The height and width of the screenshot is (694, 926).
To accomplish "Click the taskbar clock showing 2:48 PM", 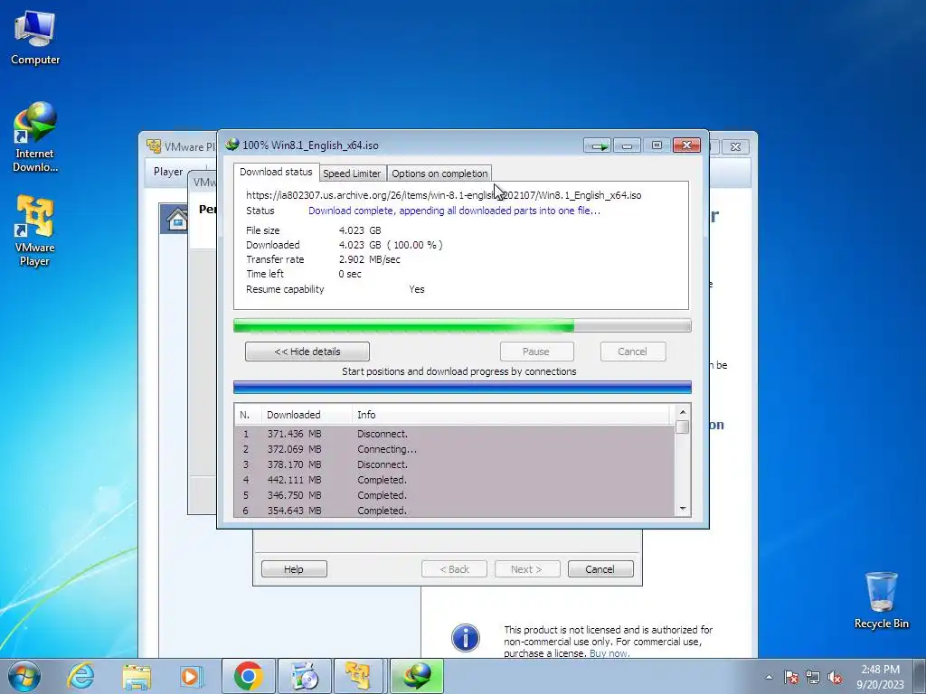I will 880,676.
